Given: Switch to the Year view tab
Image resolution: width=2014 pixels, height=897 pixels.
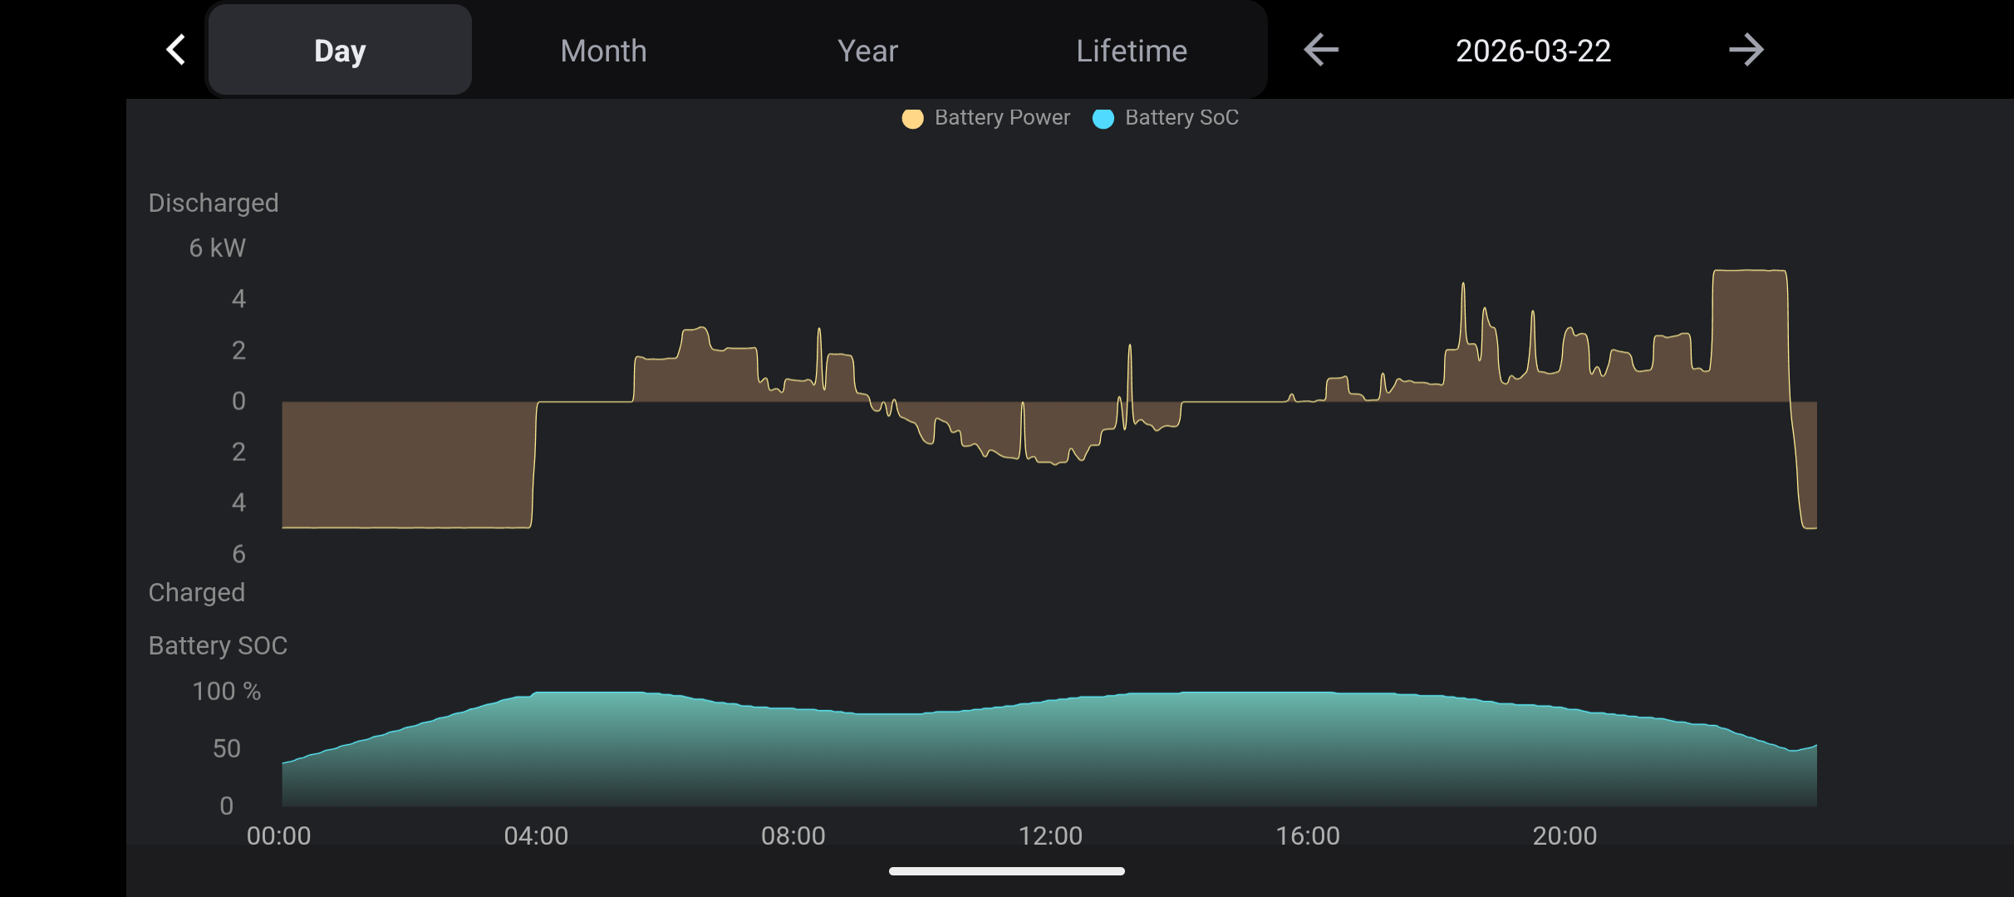Looking at the screenshot, I should [x=867, y=51].
